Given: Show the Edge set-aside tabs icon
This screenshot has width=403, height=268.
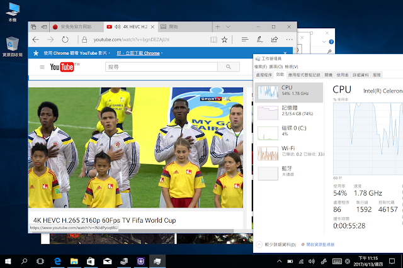Looking at the screenshot, I should pos(33,26).
